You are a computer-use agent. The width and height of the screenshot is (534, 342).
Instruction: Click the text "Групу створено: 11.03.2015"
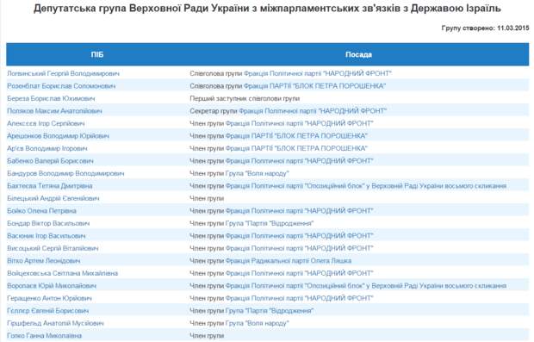485,28
